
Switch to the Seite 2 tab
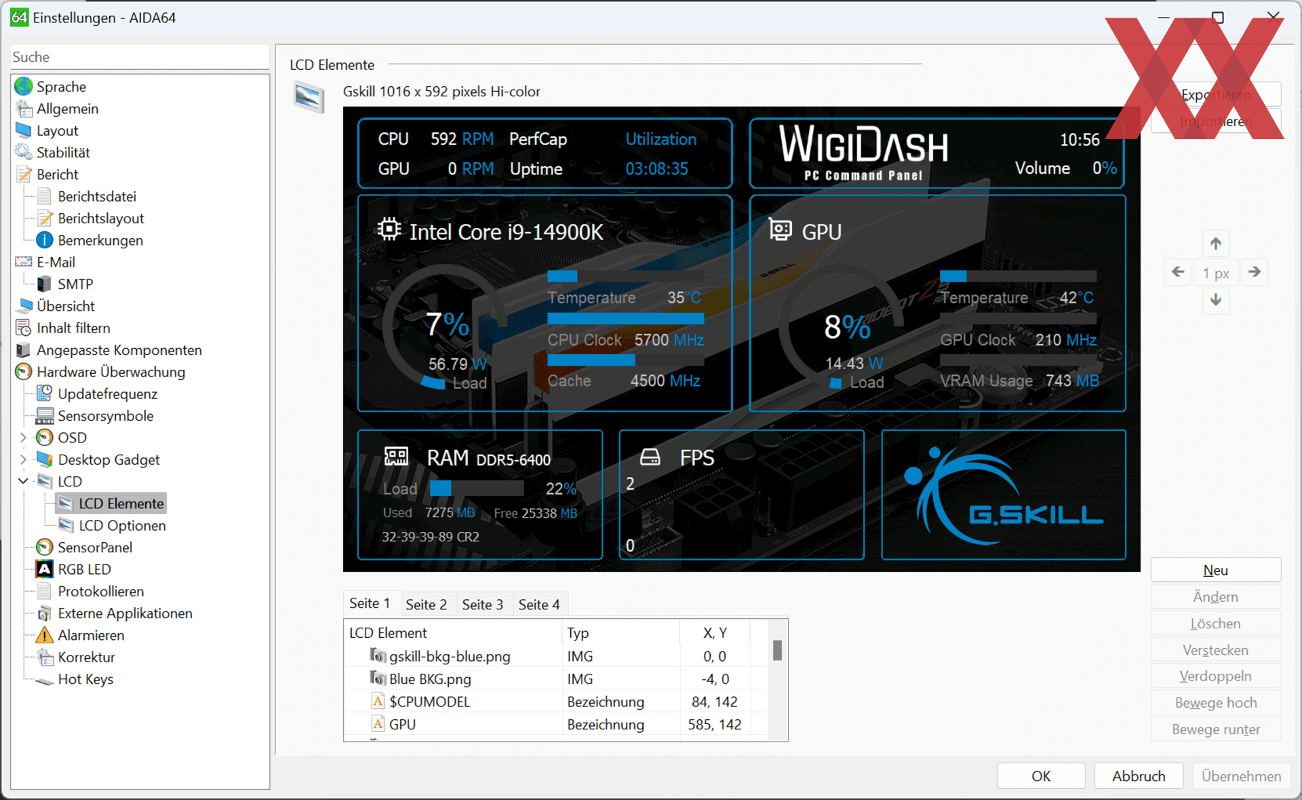click(427, 605)
